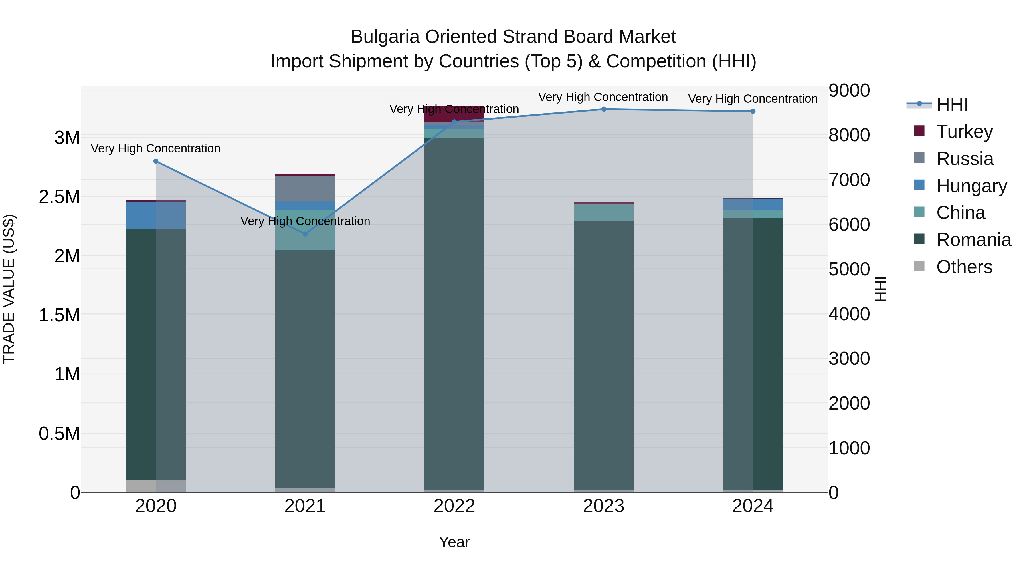Screen dimensions: 1027x578
Task: Click the Romania bar segment for 2023
Action: pyautogui.click(x=604, y=356)
